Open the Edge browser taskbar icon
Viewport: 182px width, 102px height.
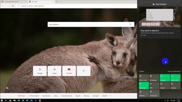point(36,100)
